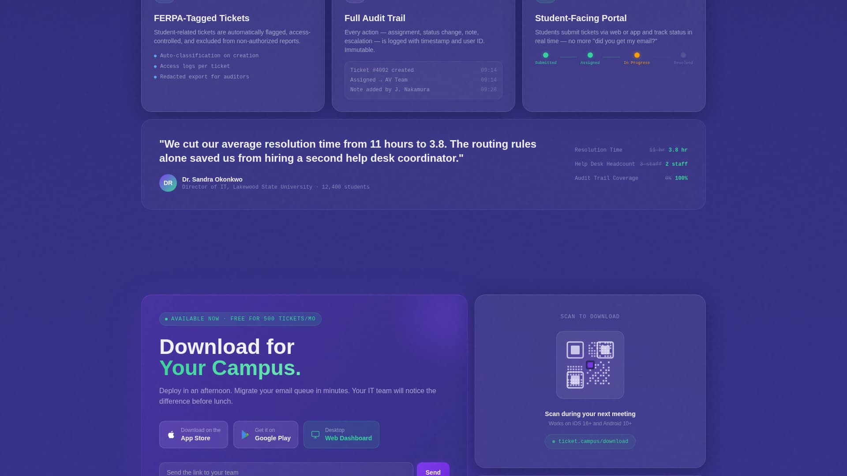Click the 'Audit Trail Coverage' stat label

coord(607,178)
